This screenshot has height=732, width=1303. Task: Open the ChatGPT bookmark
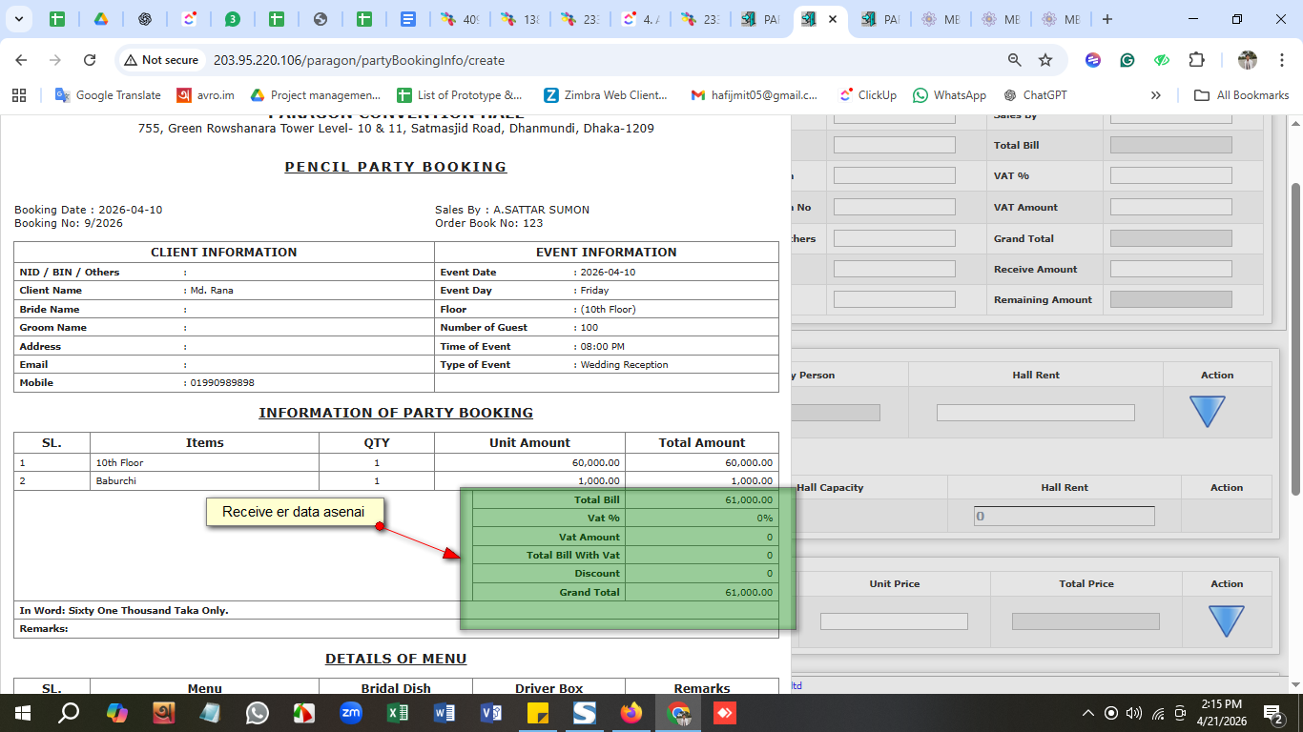click(x=1035, y=95)
